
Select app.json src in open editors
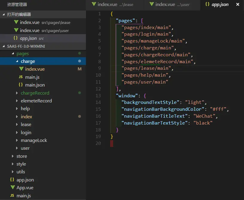pos(43,38)
